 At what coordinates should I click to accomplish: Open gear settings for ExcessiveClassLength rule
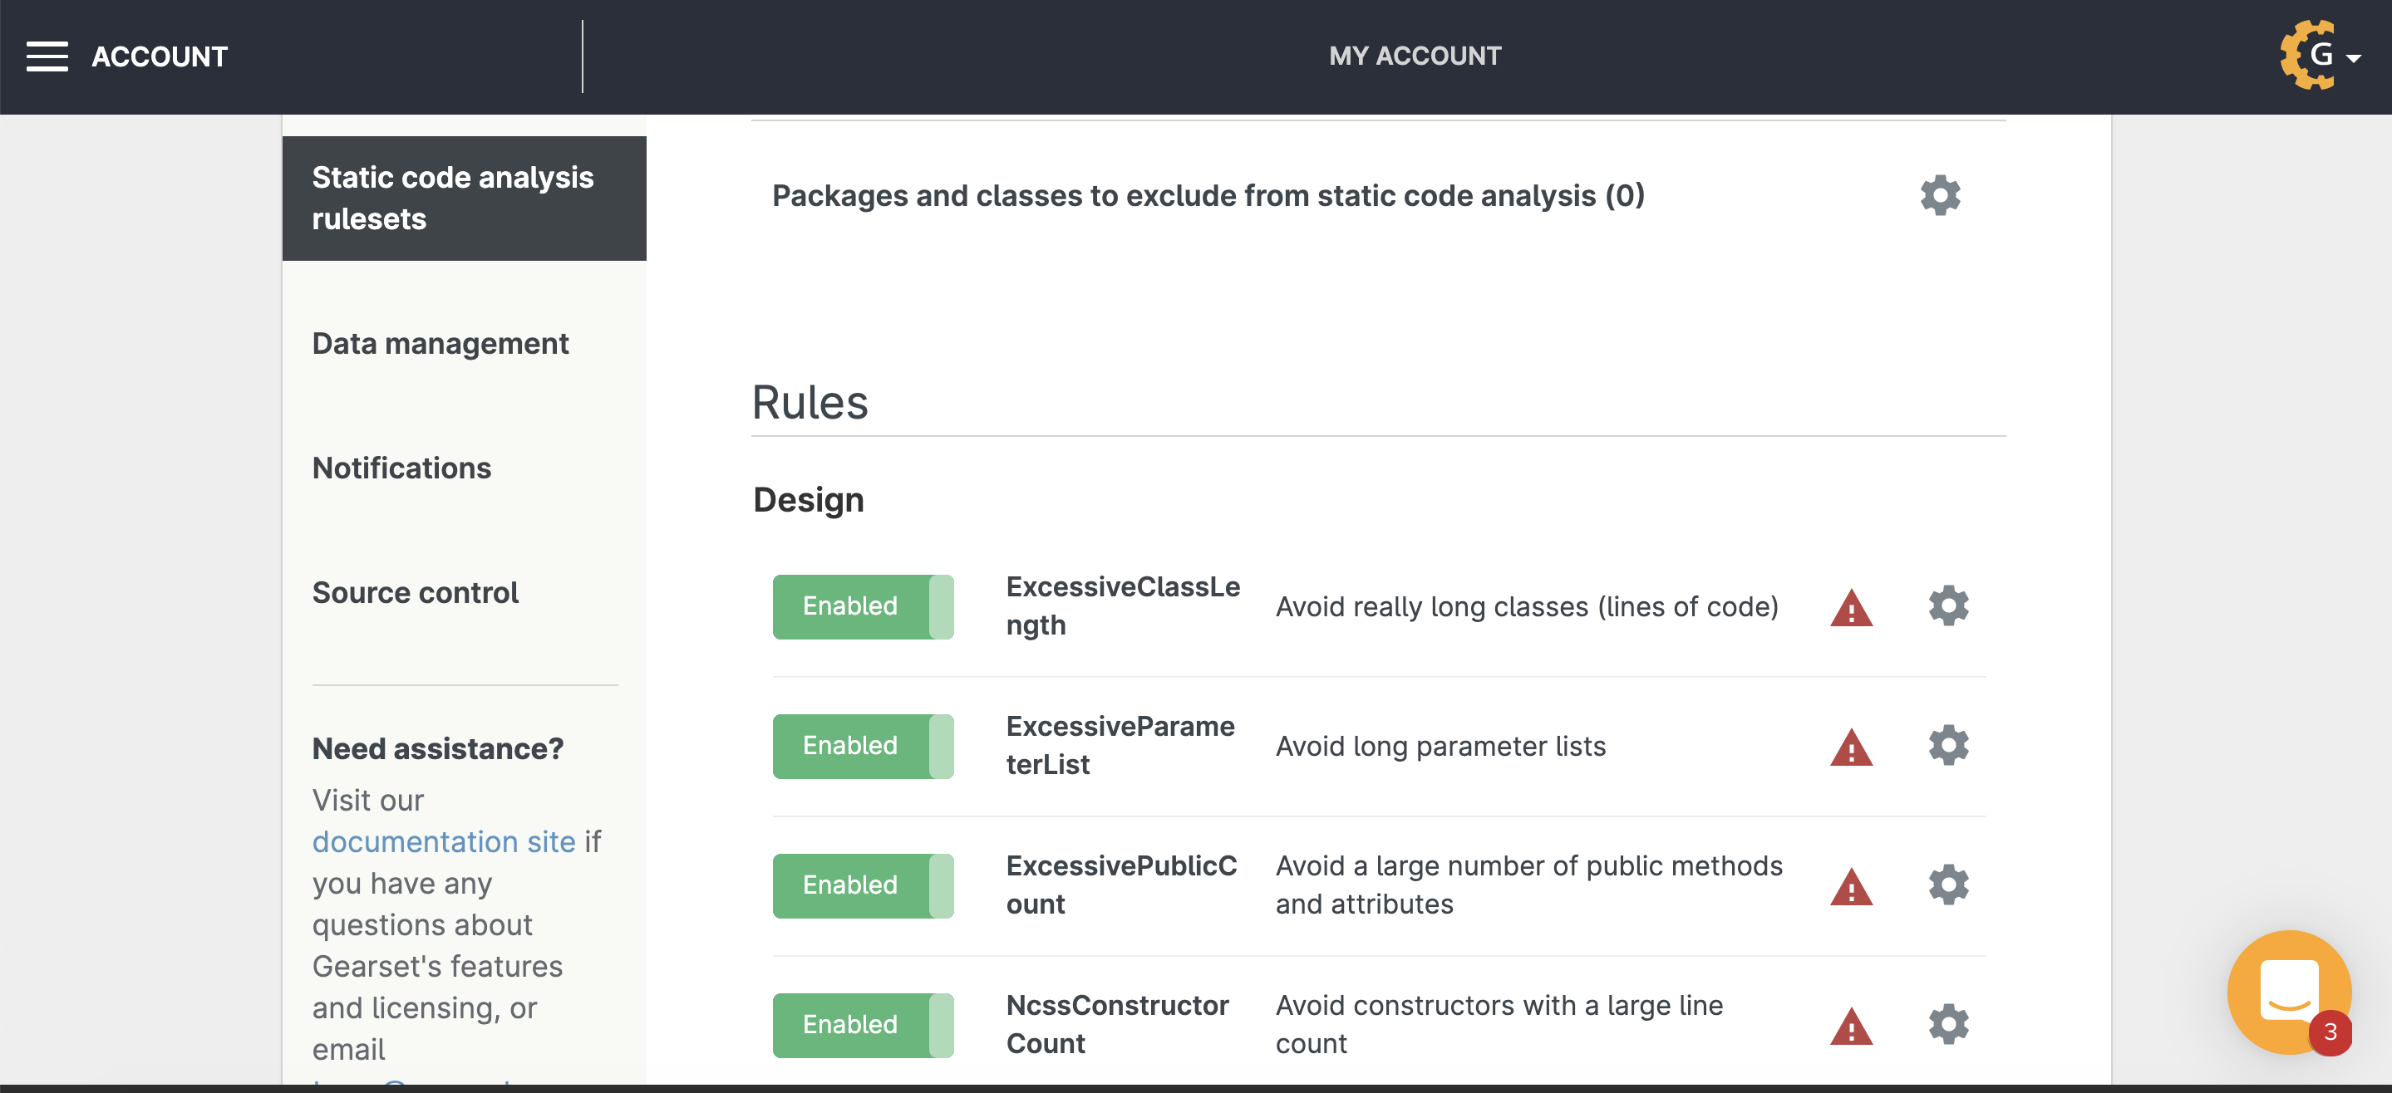coord(1947,605)
